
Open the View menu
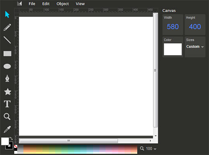80,4
